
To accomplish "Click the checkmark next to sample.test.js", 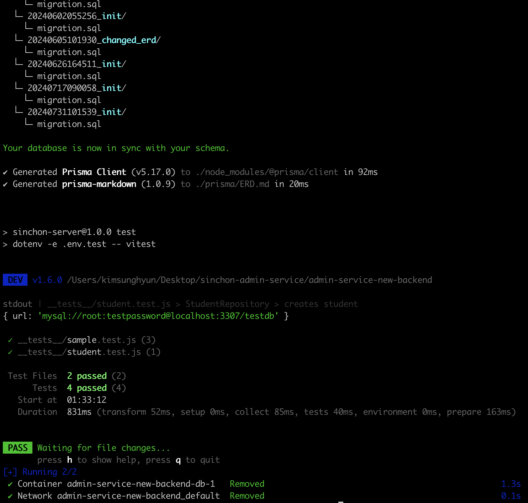I will pyautogui.click(x=10, y=340).
